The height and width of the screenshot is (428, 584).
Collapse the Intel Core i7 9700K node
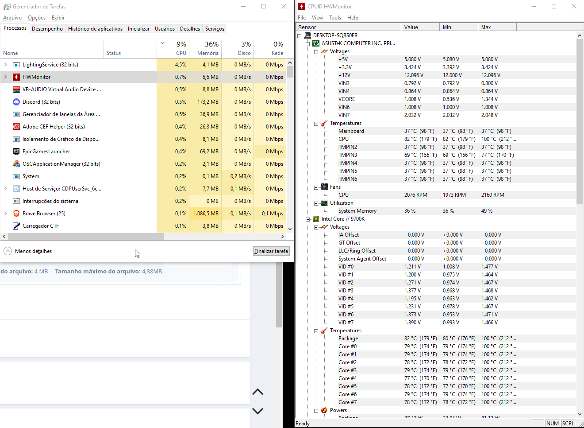point(308,219)
